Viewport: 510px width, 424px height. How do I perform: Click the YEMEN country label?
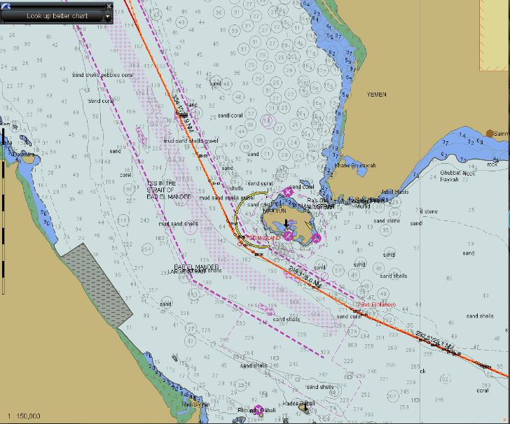coord(376,94)
